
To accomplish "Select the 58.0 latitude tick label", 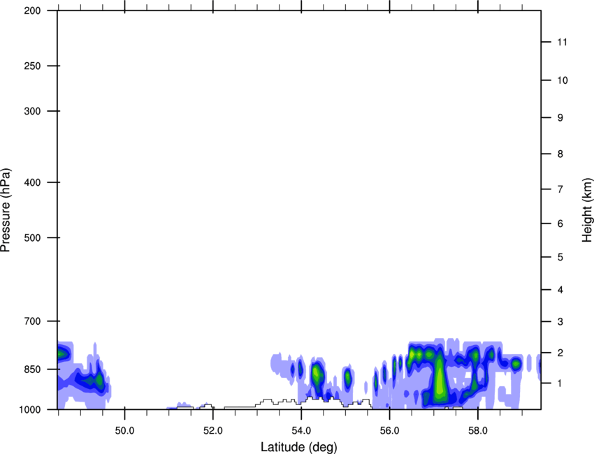I will 477,428.
